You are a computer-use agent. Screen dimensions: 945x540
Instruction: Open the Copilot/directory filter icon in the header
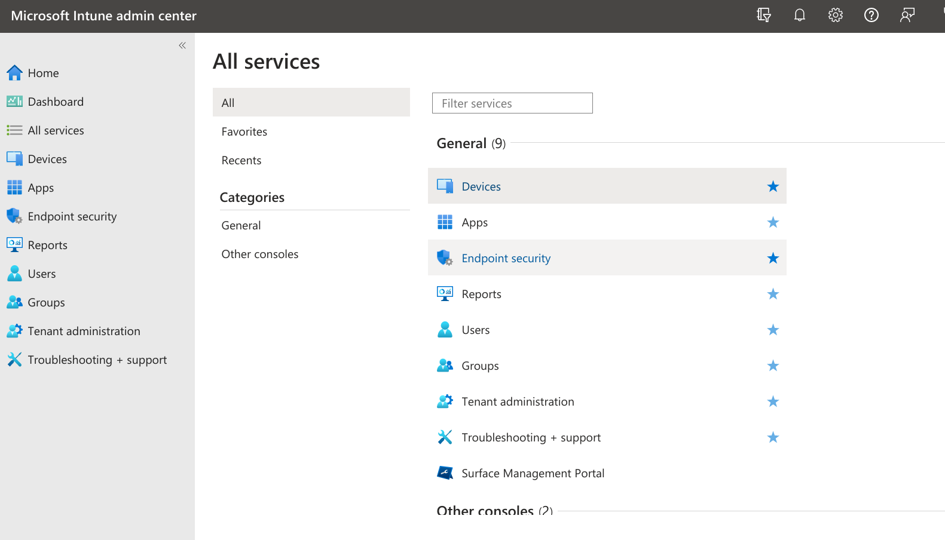pyautogui.click(x=764, y=15)
